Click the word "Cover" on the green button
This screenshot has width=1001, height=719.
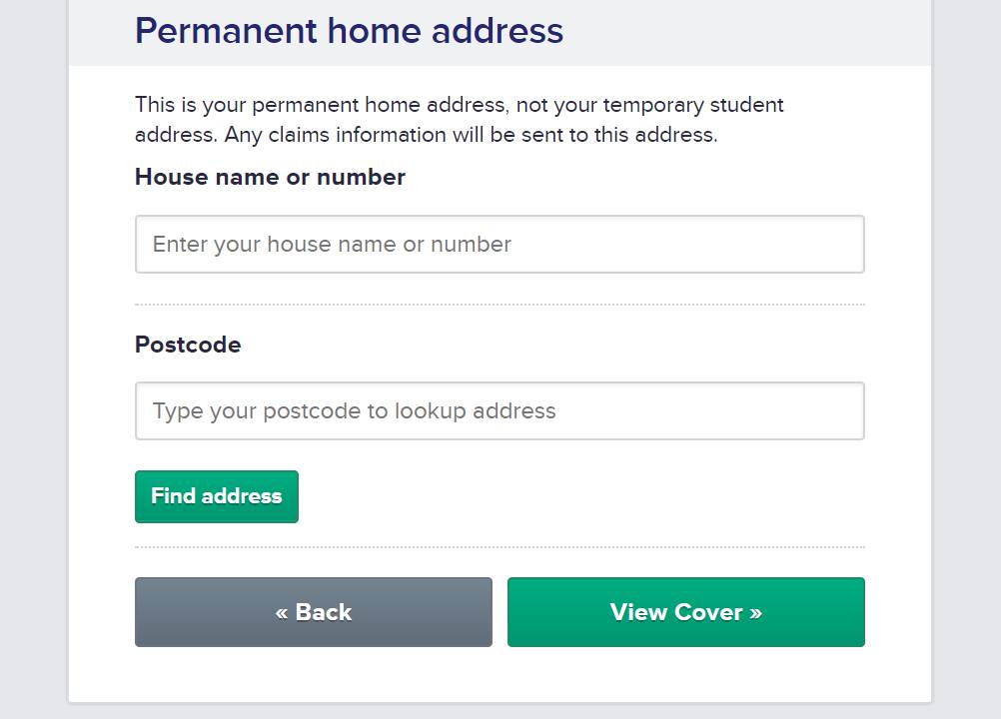pos(709,612)
